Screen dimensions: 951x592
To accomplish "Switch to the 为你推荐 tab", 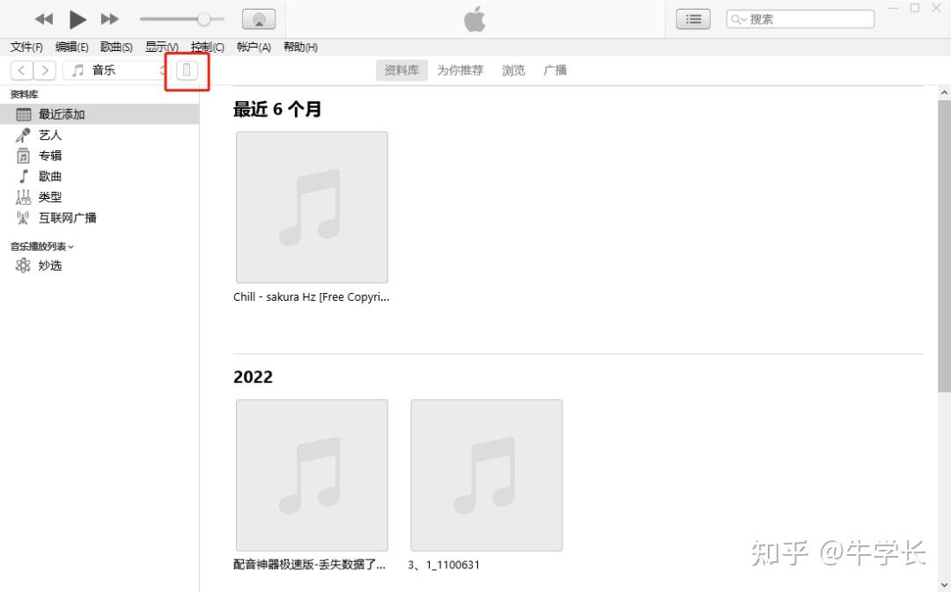I will tap(461, 70).
